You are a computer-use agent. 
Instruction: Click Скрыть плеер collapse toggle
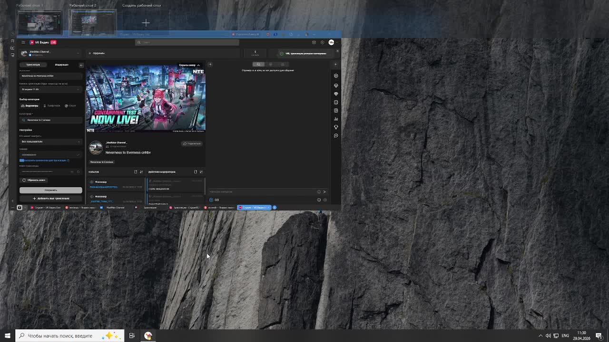(189, 65)
